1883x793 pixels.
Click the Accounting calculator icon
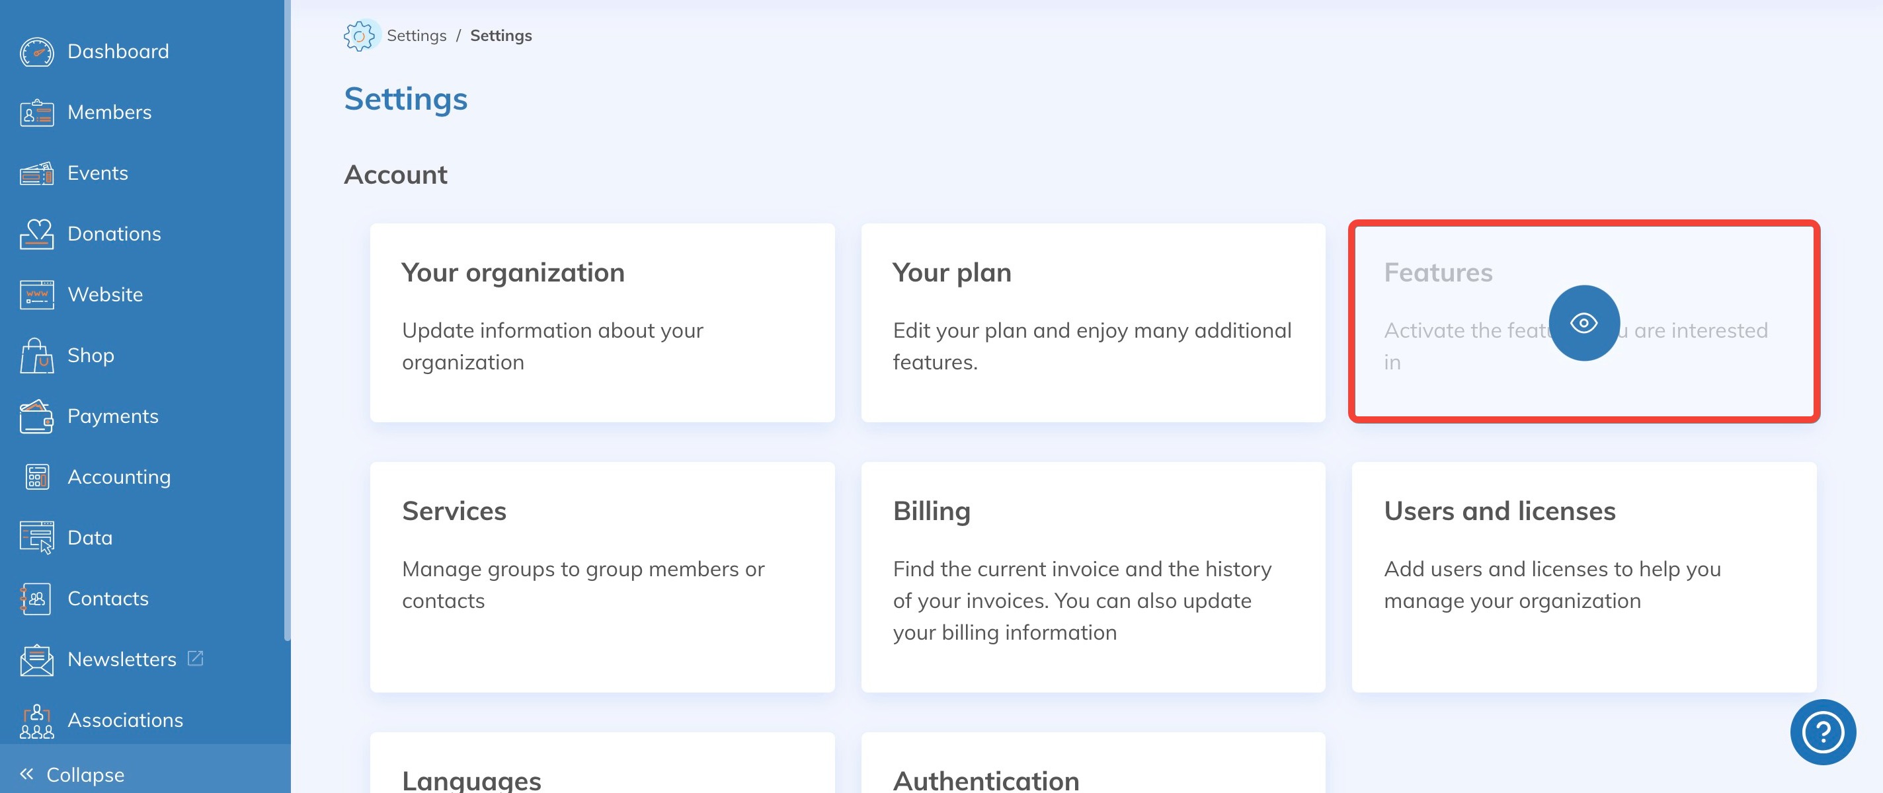pos(36,477)
